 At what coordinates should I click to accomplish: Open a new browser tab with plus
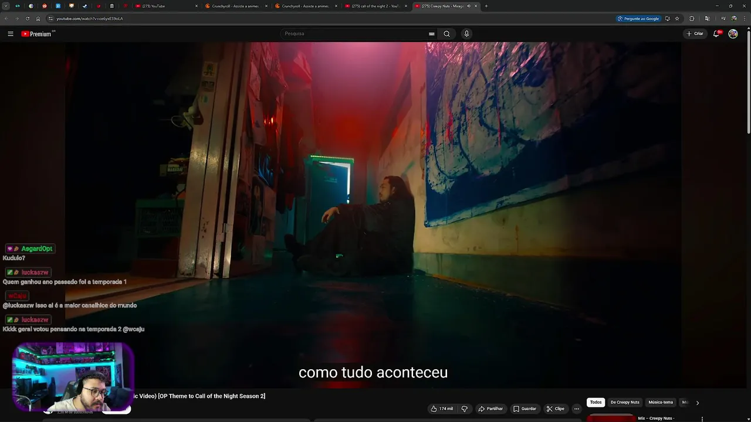486,6
